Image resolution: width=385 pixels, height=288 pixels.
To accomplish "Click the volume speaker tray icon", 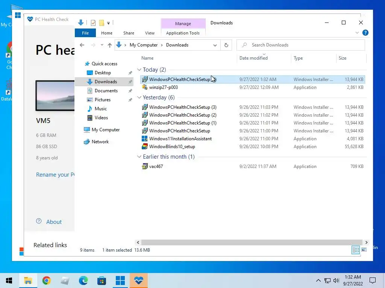I will click(x=336, y=280).
